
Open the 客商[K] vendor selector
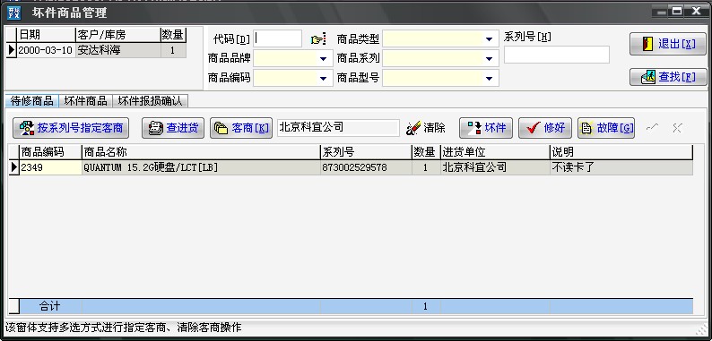[x=241, y=128]
